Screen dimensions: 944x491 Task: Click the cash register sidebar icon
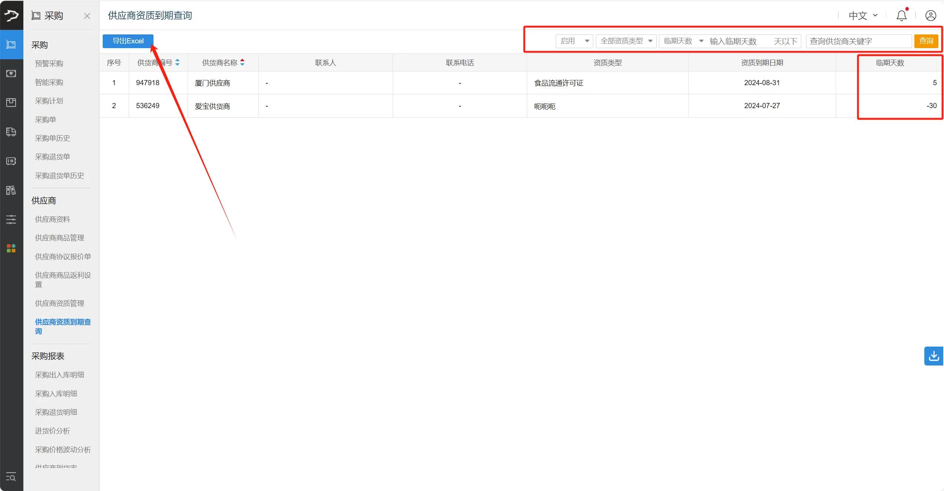click(11, 161)
